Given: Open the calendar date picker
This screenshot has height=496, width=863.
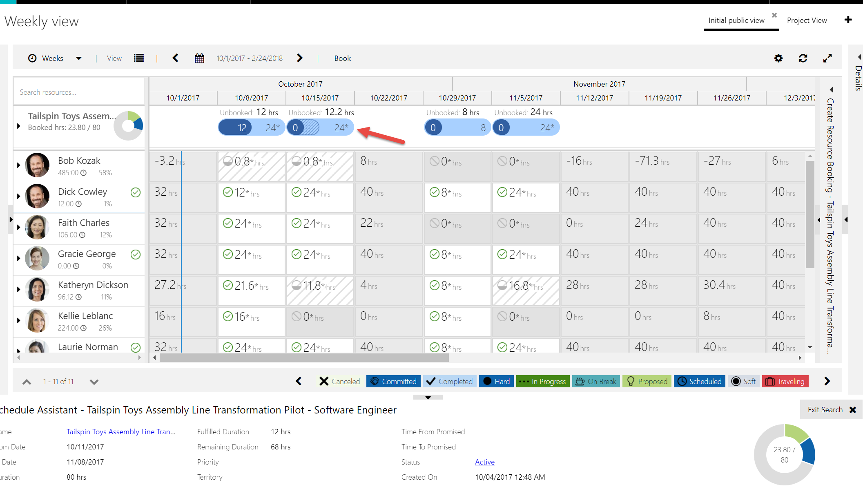Looking at the screenshot, I should pyautogui.click(x=199, y=58).
